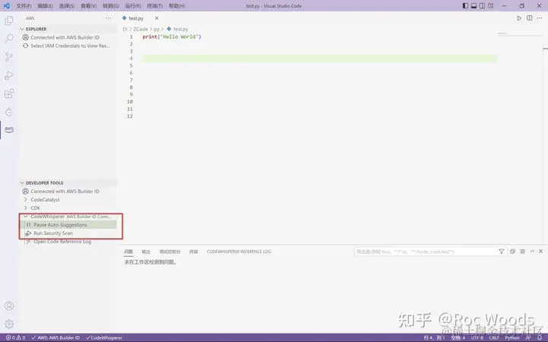The width and height of the screenshot is (548, 342).
Task: Click errors and warnings count in status bar
Action: click(x=15, y=337)
